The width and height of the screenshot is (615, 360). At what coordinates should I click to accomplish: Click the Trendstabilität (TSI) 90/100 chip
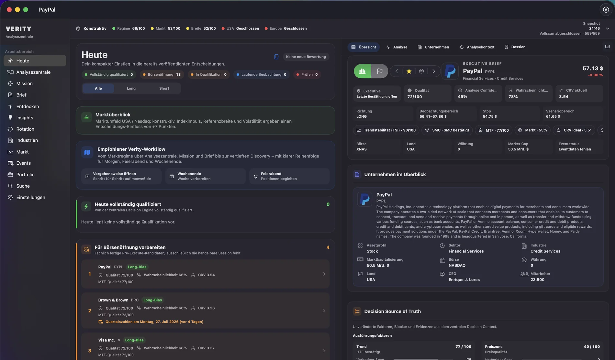[x=386, y=130]
